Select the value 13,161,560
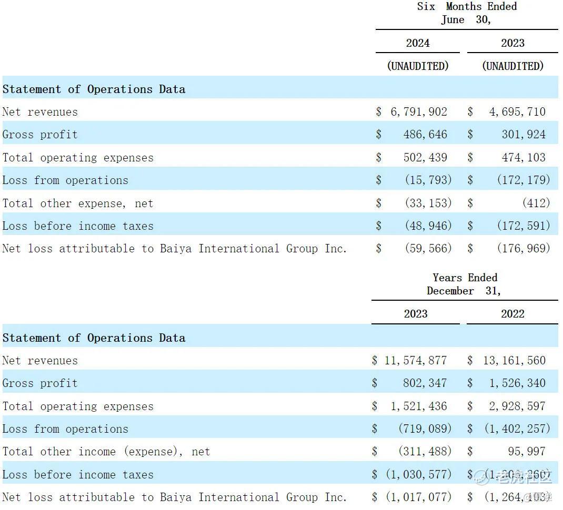 (x=514, y=360)
